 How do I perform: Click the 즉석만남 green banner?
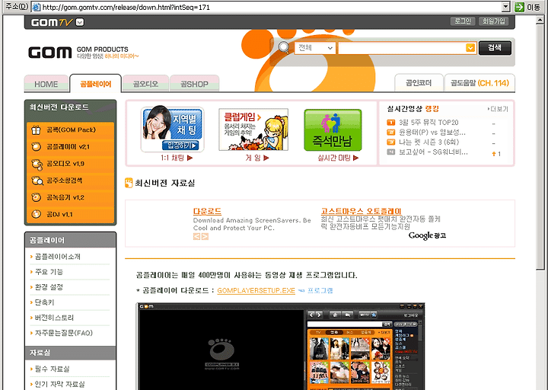pos(333,130)
